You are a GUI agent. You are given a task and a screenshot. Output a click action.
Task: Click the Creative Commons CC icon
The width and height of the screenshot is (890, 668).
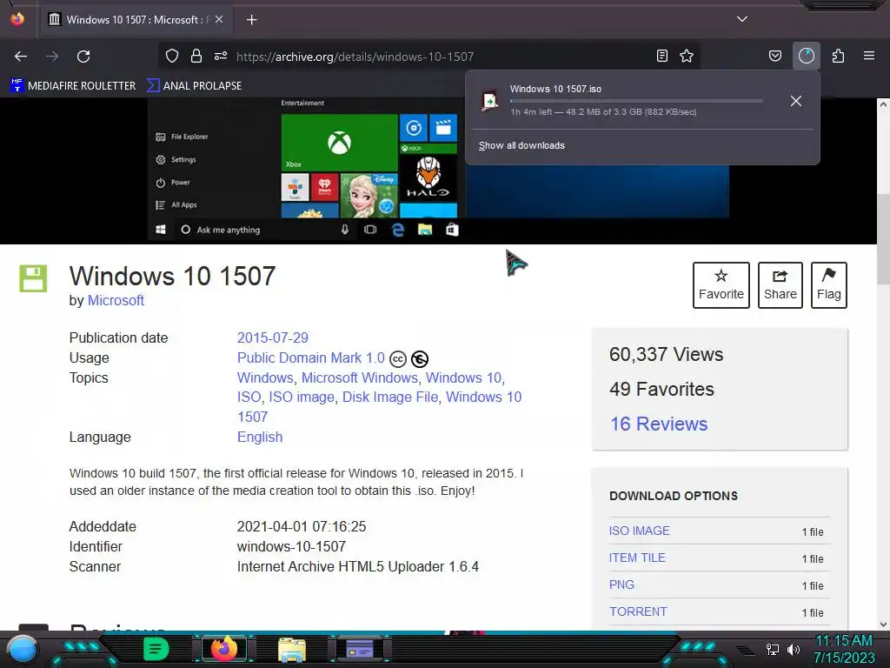pyautogui.click(x=398, y=359)
